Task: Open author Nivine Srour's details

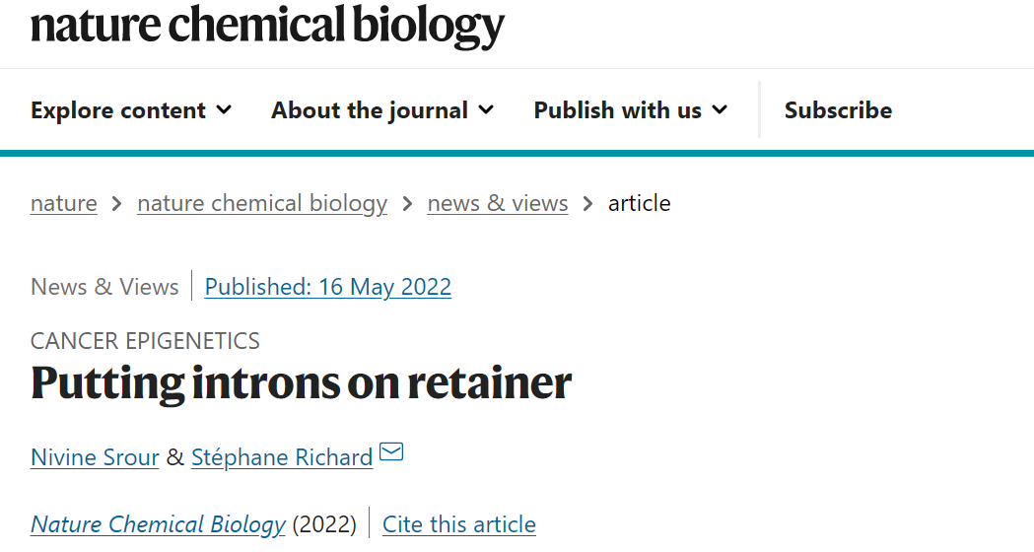Action: [95, 457]
